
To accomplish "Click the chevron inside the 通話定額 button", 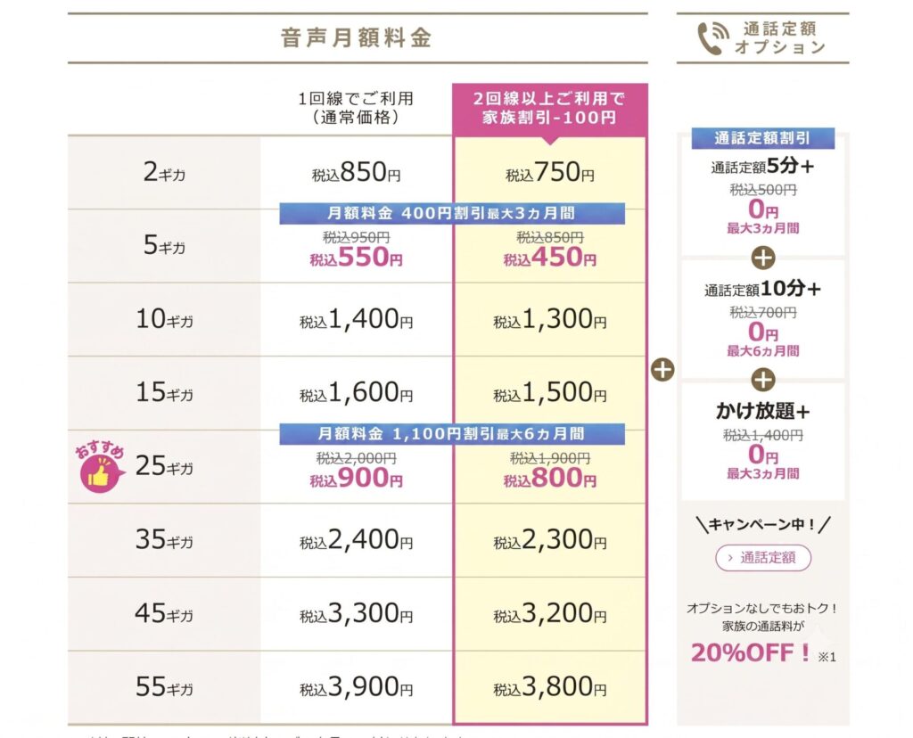I will (x=730, y=558).
